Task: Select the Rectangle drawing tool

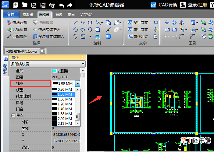Action: click(x=90, y=22)
